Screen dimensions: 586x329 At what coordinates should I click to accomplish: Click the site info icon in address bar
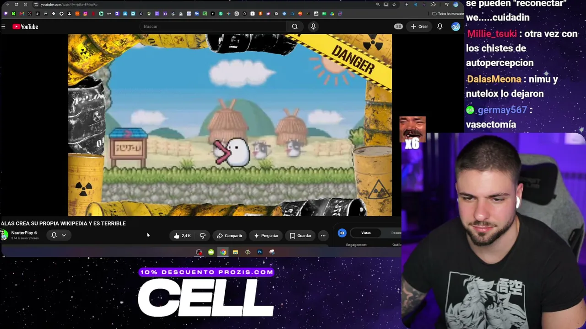click(x=36, y=5)
